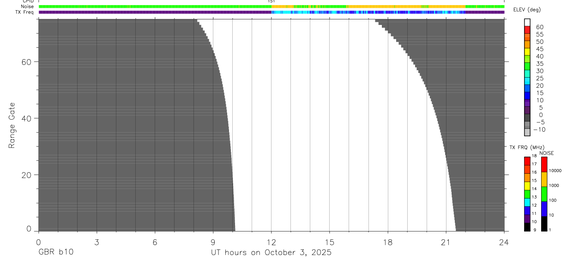This screenshot has height=262, width=567.
Task: Pick the yellow swatch in ELEV colorbar
Action: click(527, 52)
